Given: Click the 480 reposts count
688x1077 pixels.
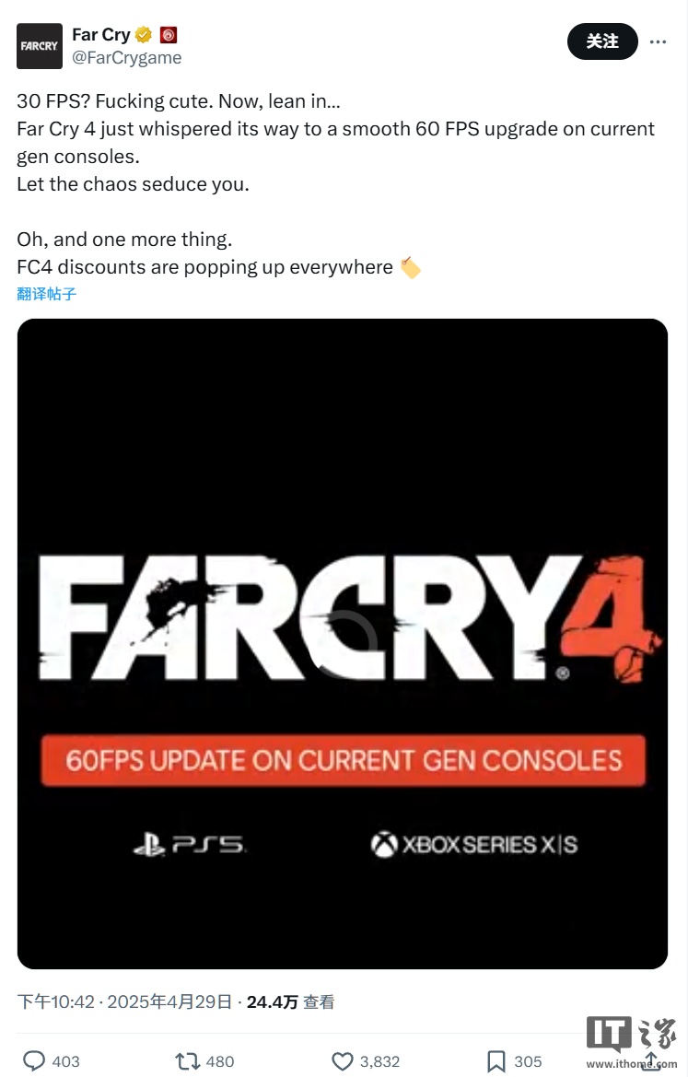Looking at the screenshot, I should [x=220, y=1061].
